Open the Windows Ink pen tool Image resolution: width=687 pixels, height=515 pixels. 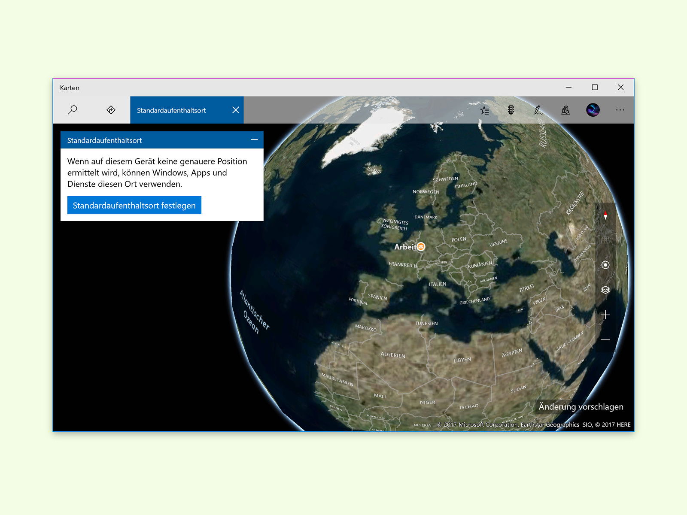[538, 110]
